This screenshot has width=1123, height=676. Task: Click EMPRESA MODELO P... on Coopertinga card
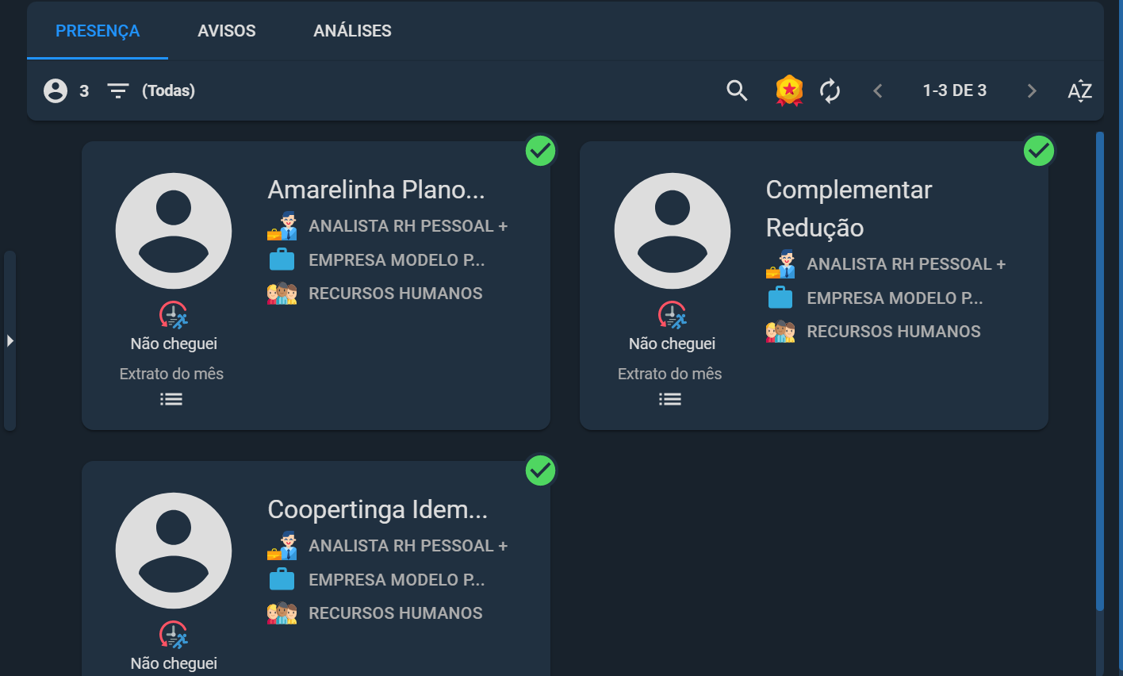pyautogui.click(x=397, y=580)
